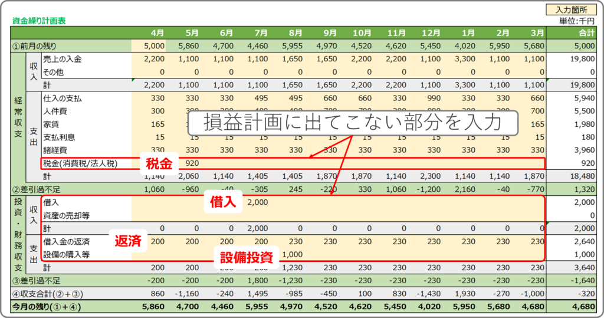Select ③差引過不足 7月 cell 1,800
This screenshot has height=318, width=604.
[258, 281]
